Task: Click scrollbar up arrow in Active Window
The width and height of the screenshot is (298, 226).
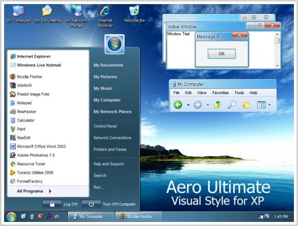Action: tap(277, 34)
